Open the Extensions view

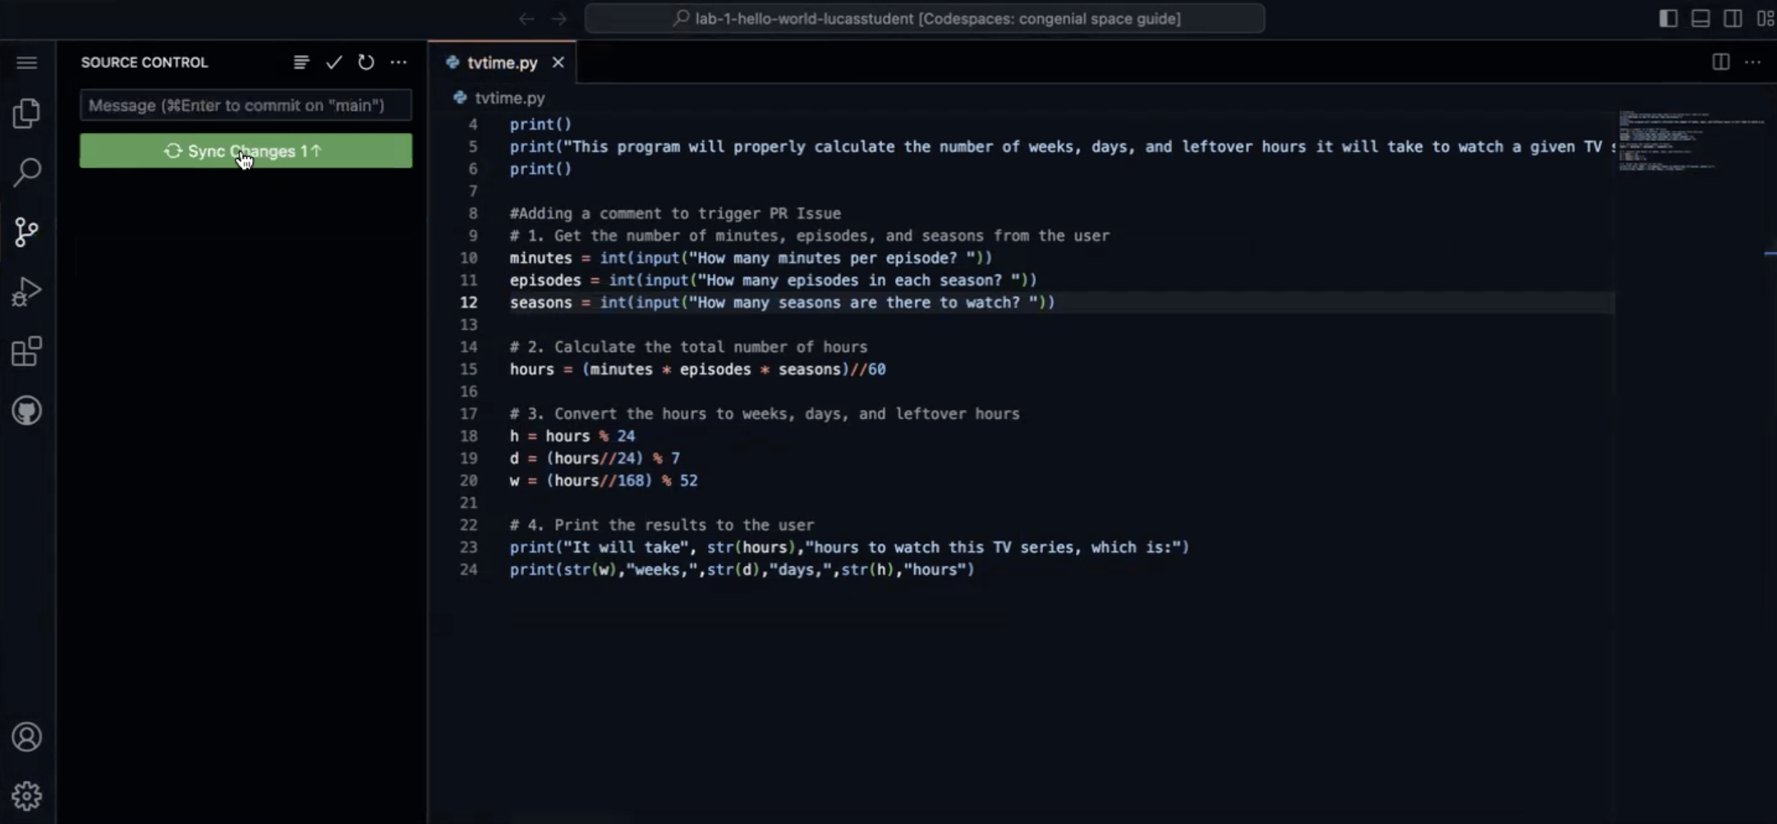[26, 351]
